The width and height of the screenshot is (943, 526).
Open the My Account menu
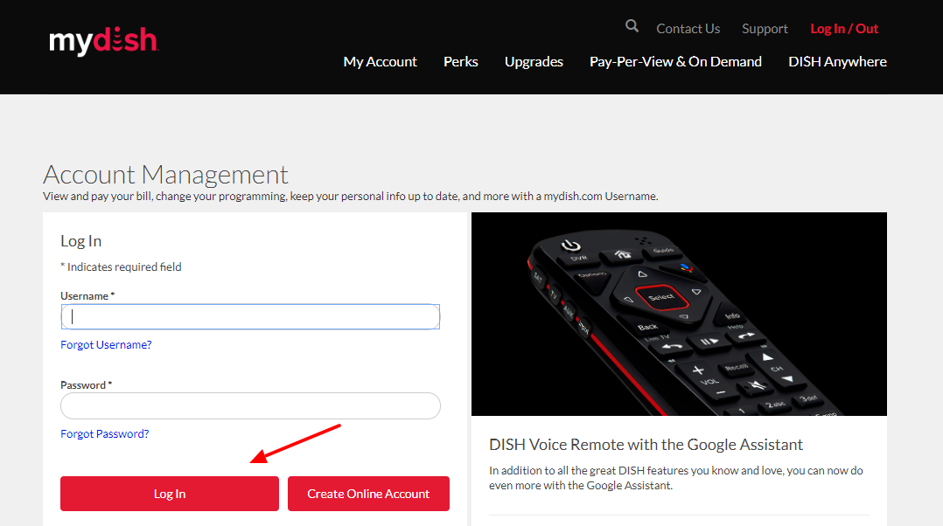click(x=380, y=61)
